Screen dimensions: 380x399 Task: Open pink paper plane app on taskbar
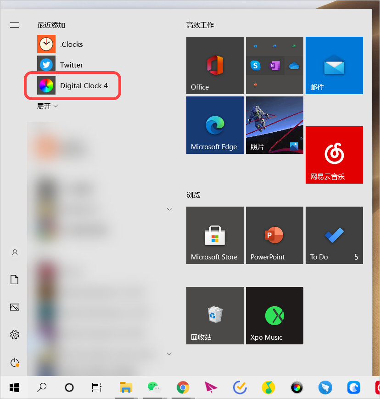click(x=211, y=388)
